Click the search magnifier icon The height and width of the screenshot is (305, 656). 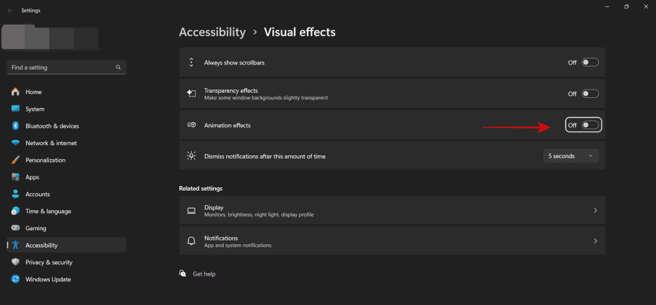[119, 67]
